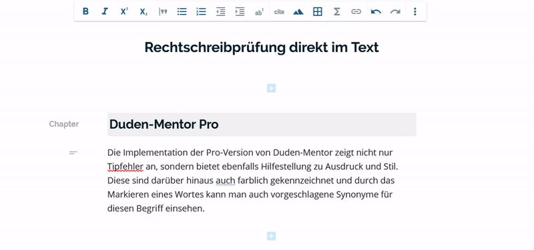The image size is (534, 250).
Task: Toggle italic formatting
Action: pyautogui.click(x=105, y=11)
